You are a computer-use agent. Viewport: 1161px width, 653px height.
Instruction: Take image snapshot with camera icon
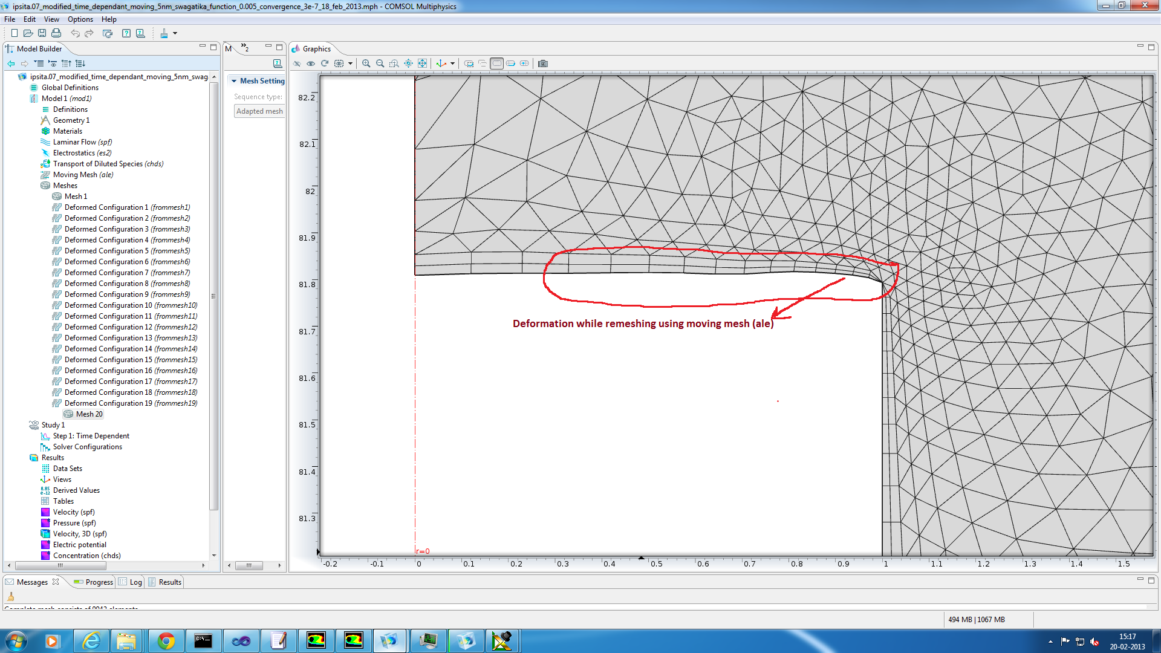(542, 63)
